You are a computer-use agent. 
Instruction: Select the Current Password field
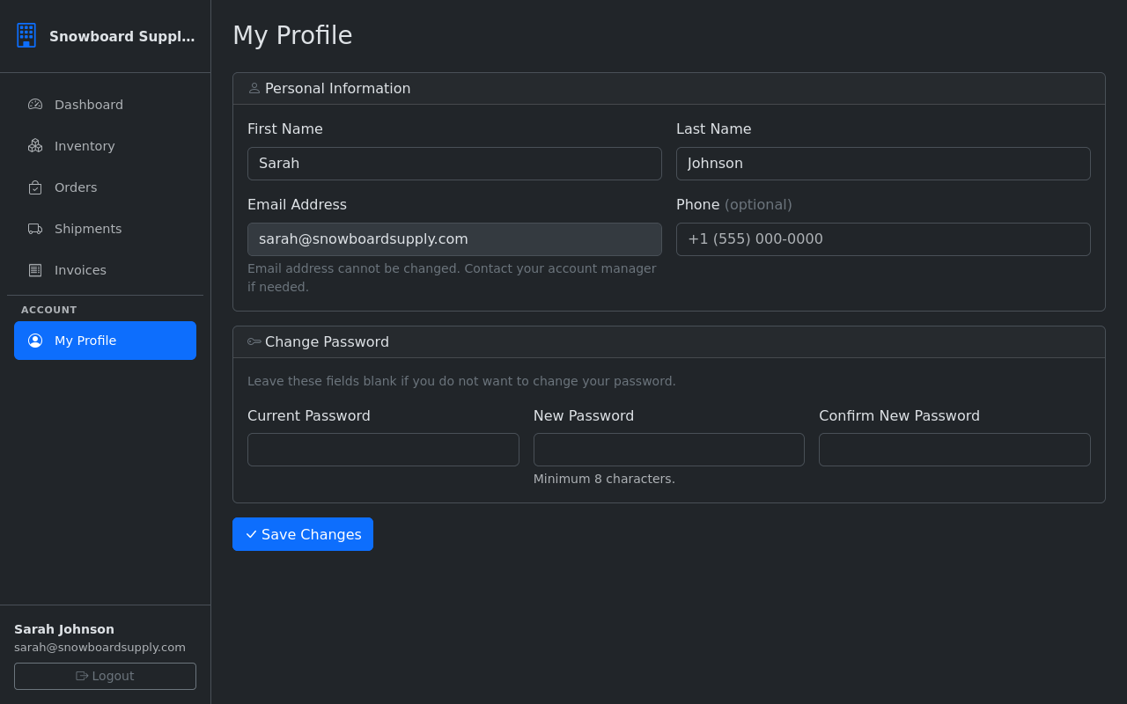(x=383, y=450)
